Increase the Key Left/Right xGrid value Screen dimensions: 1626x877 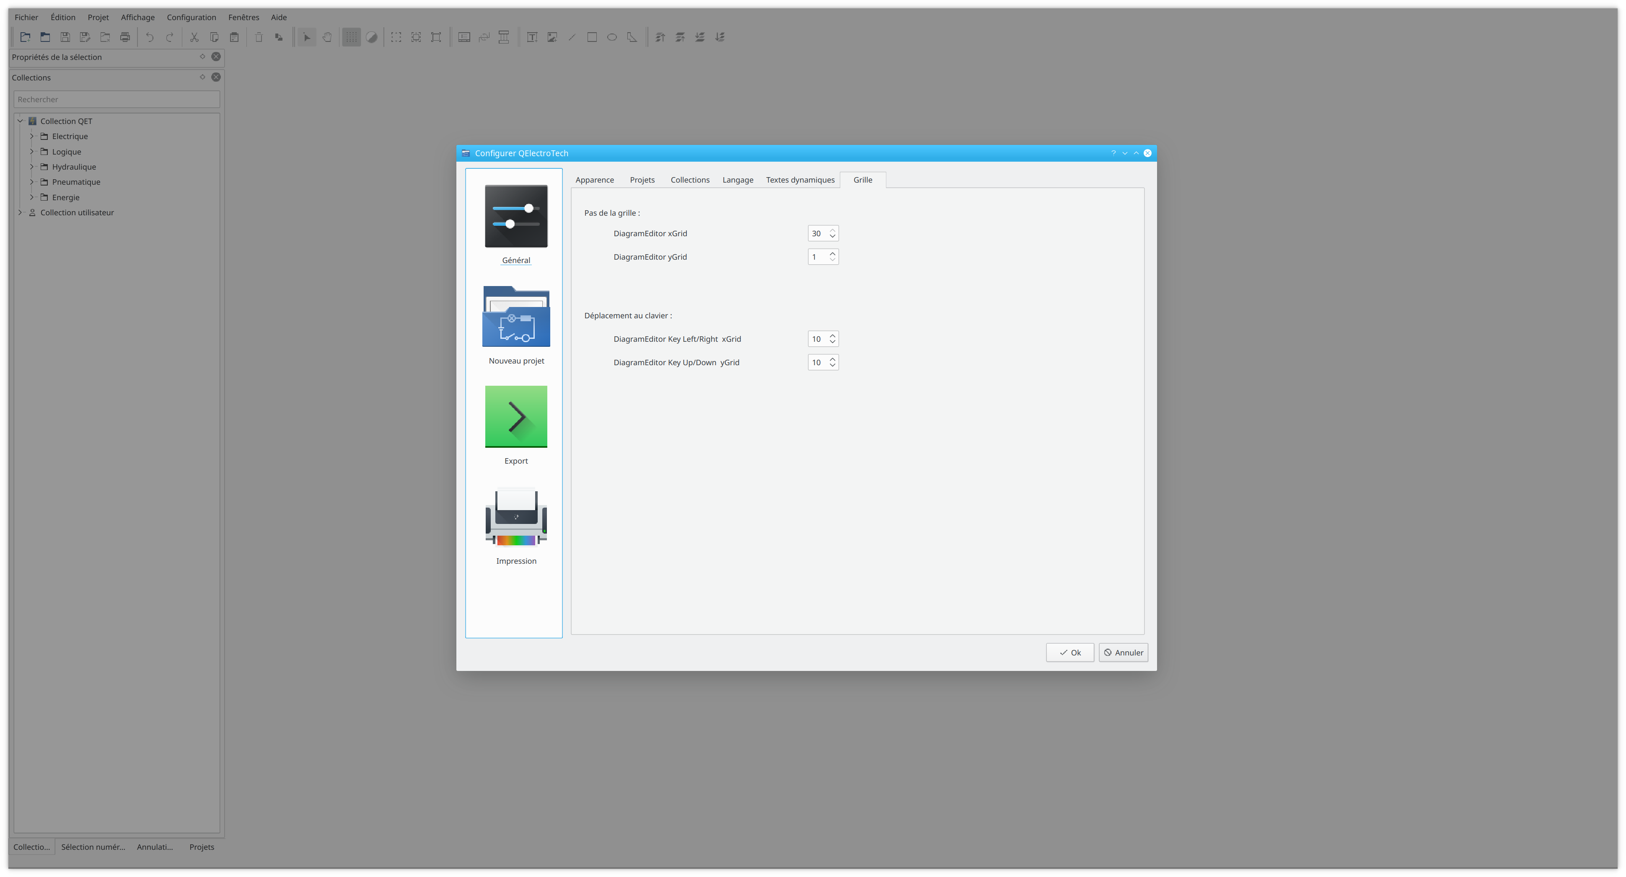pos(833,335)
